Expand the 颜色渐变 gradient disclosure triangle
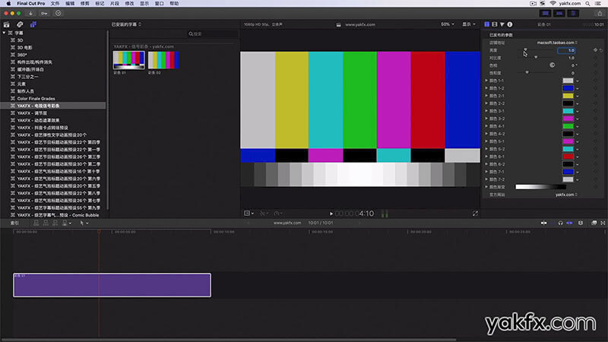608x342 pixels. pyautogui.click(x=486, y=187)
